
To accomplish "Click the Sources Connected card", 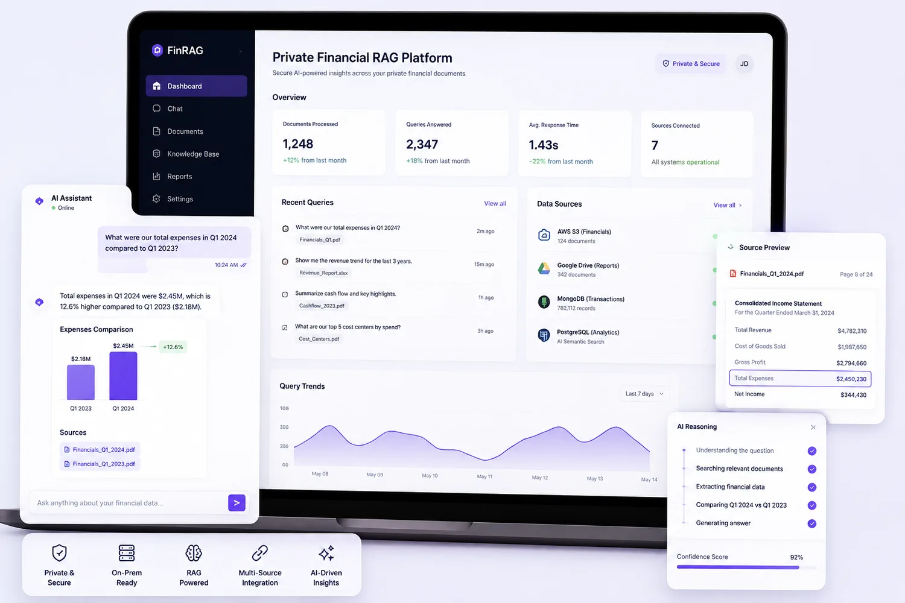I will tap(697, 145).
